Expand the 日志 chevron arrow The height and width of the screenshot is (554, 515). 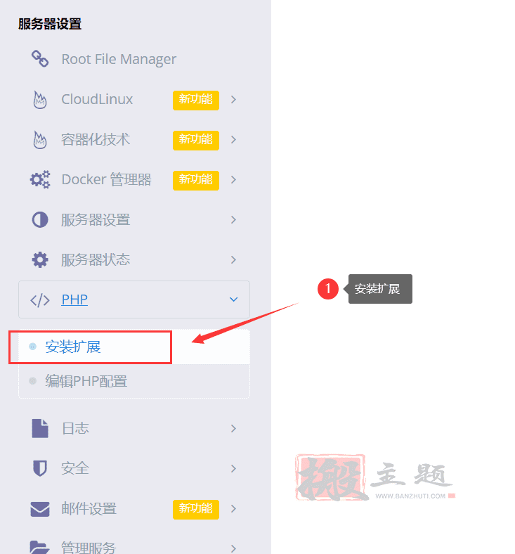pos(233,429)
